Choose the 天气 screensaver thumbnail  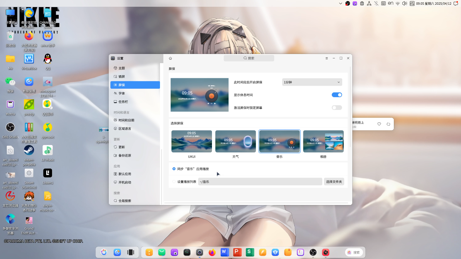(x=236, y=141)
